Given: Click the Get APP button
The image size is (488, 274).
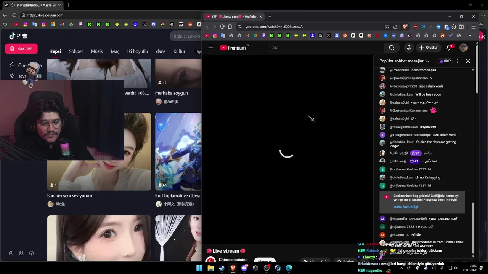Looking at the screenshot, I should pyautogui.click(x=21, y=49).
